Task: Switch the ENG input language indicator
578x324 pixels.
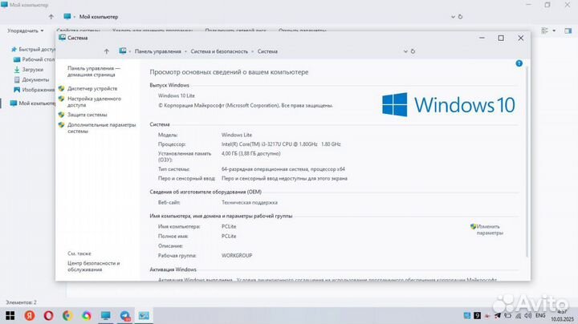Action: coord(540,315)
